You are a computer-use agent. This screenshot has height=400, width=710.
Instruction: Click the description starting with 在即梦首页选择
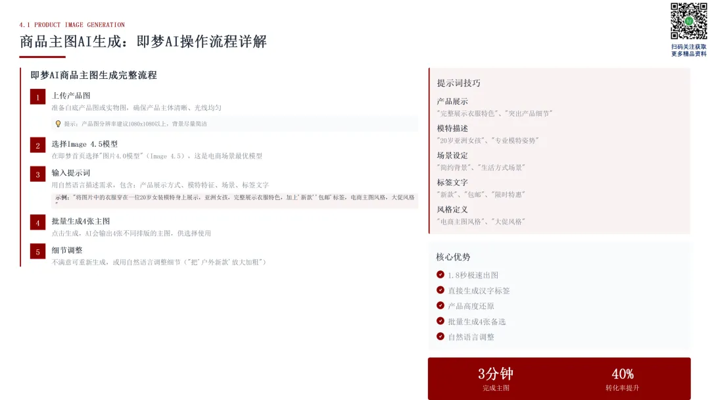[156, 156]
